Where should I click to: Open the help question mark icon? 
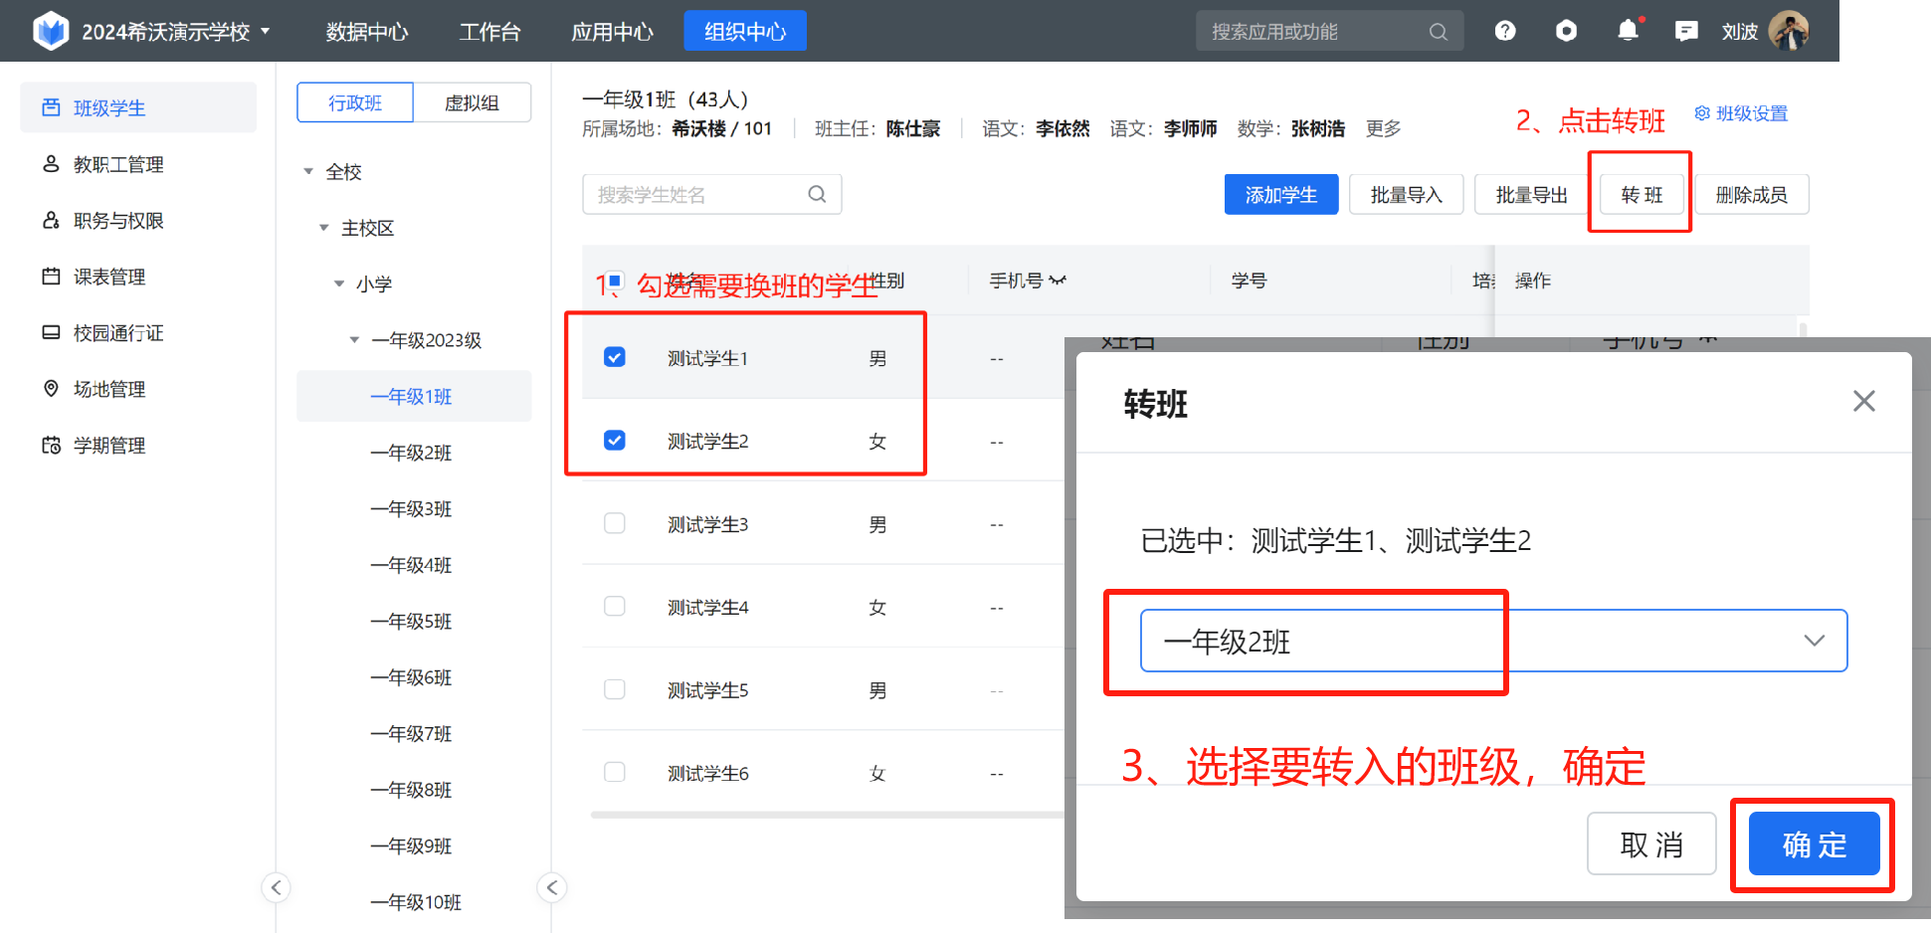pos(1505,31)
